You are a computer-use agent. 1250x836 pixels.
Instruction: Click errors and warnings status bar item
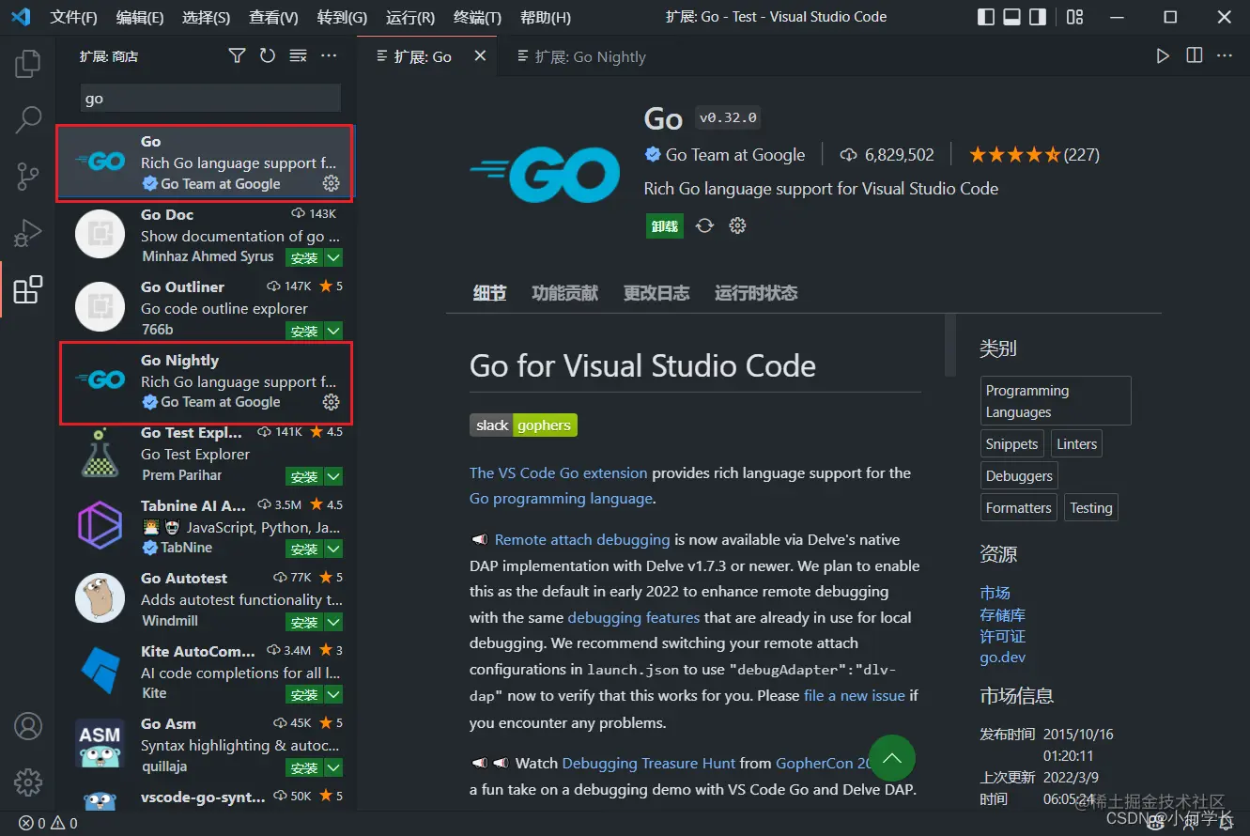49,824
